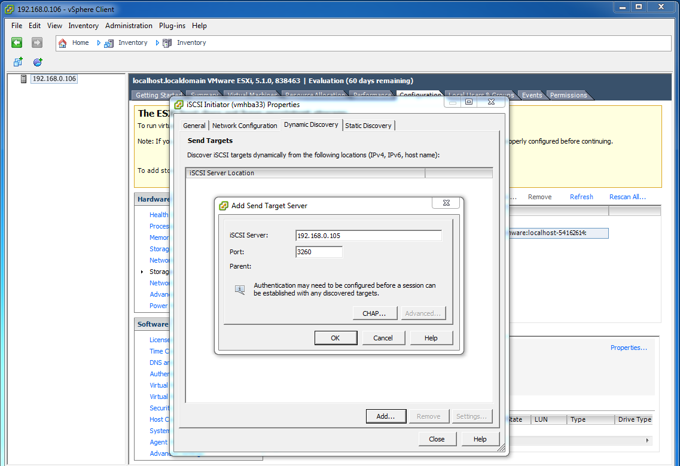Close the iSCSI Initiator Properties dialog

[437, 439]
